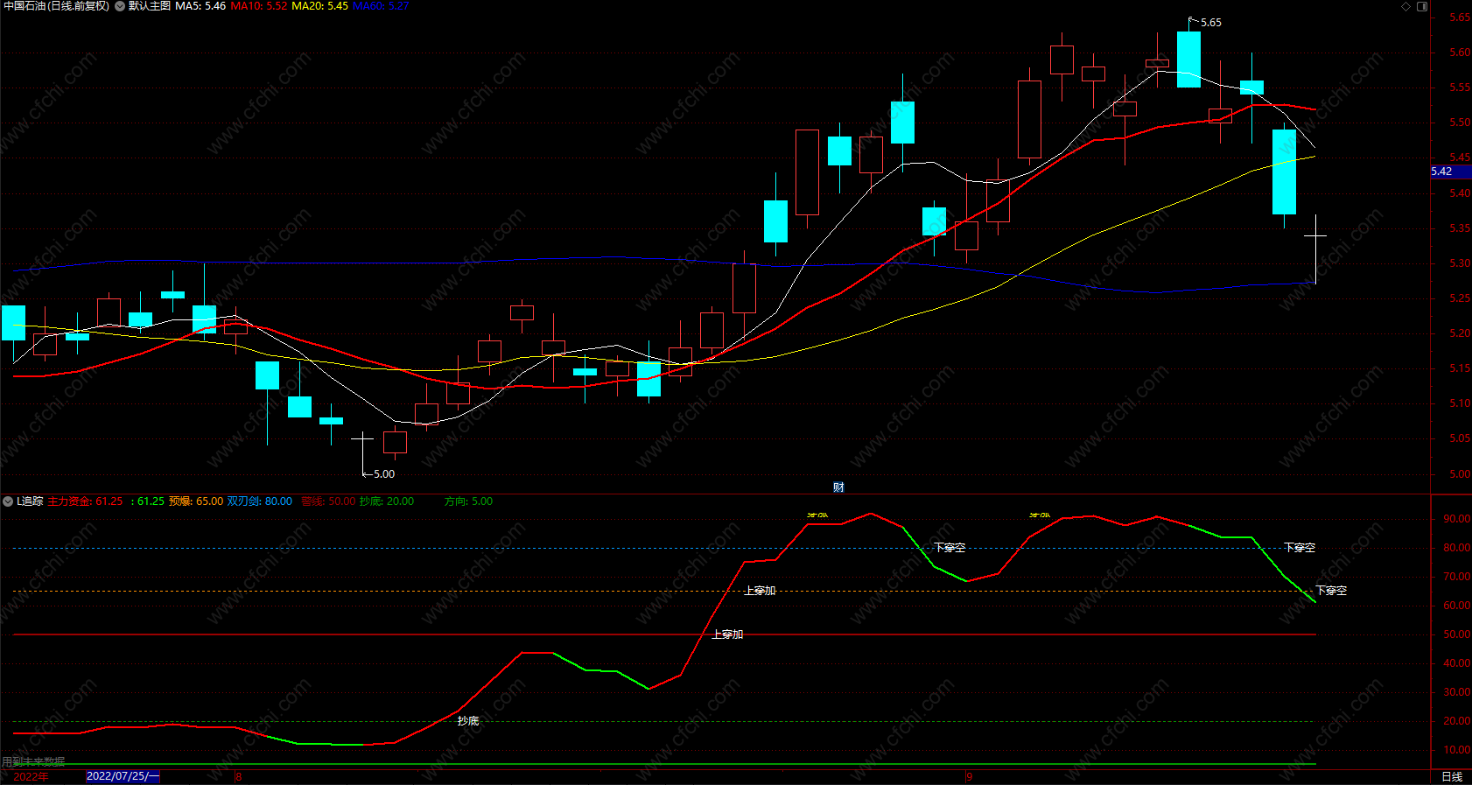This screenshot has height=785, width=1472.
Task: Select the MA20: 5.45 legend value
Action: click(x=319, y=6)
